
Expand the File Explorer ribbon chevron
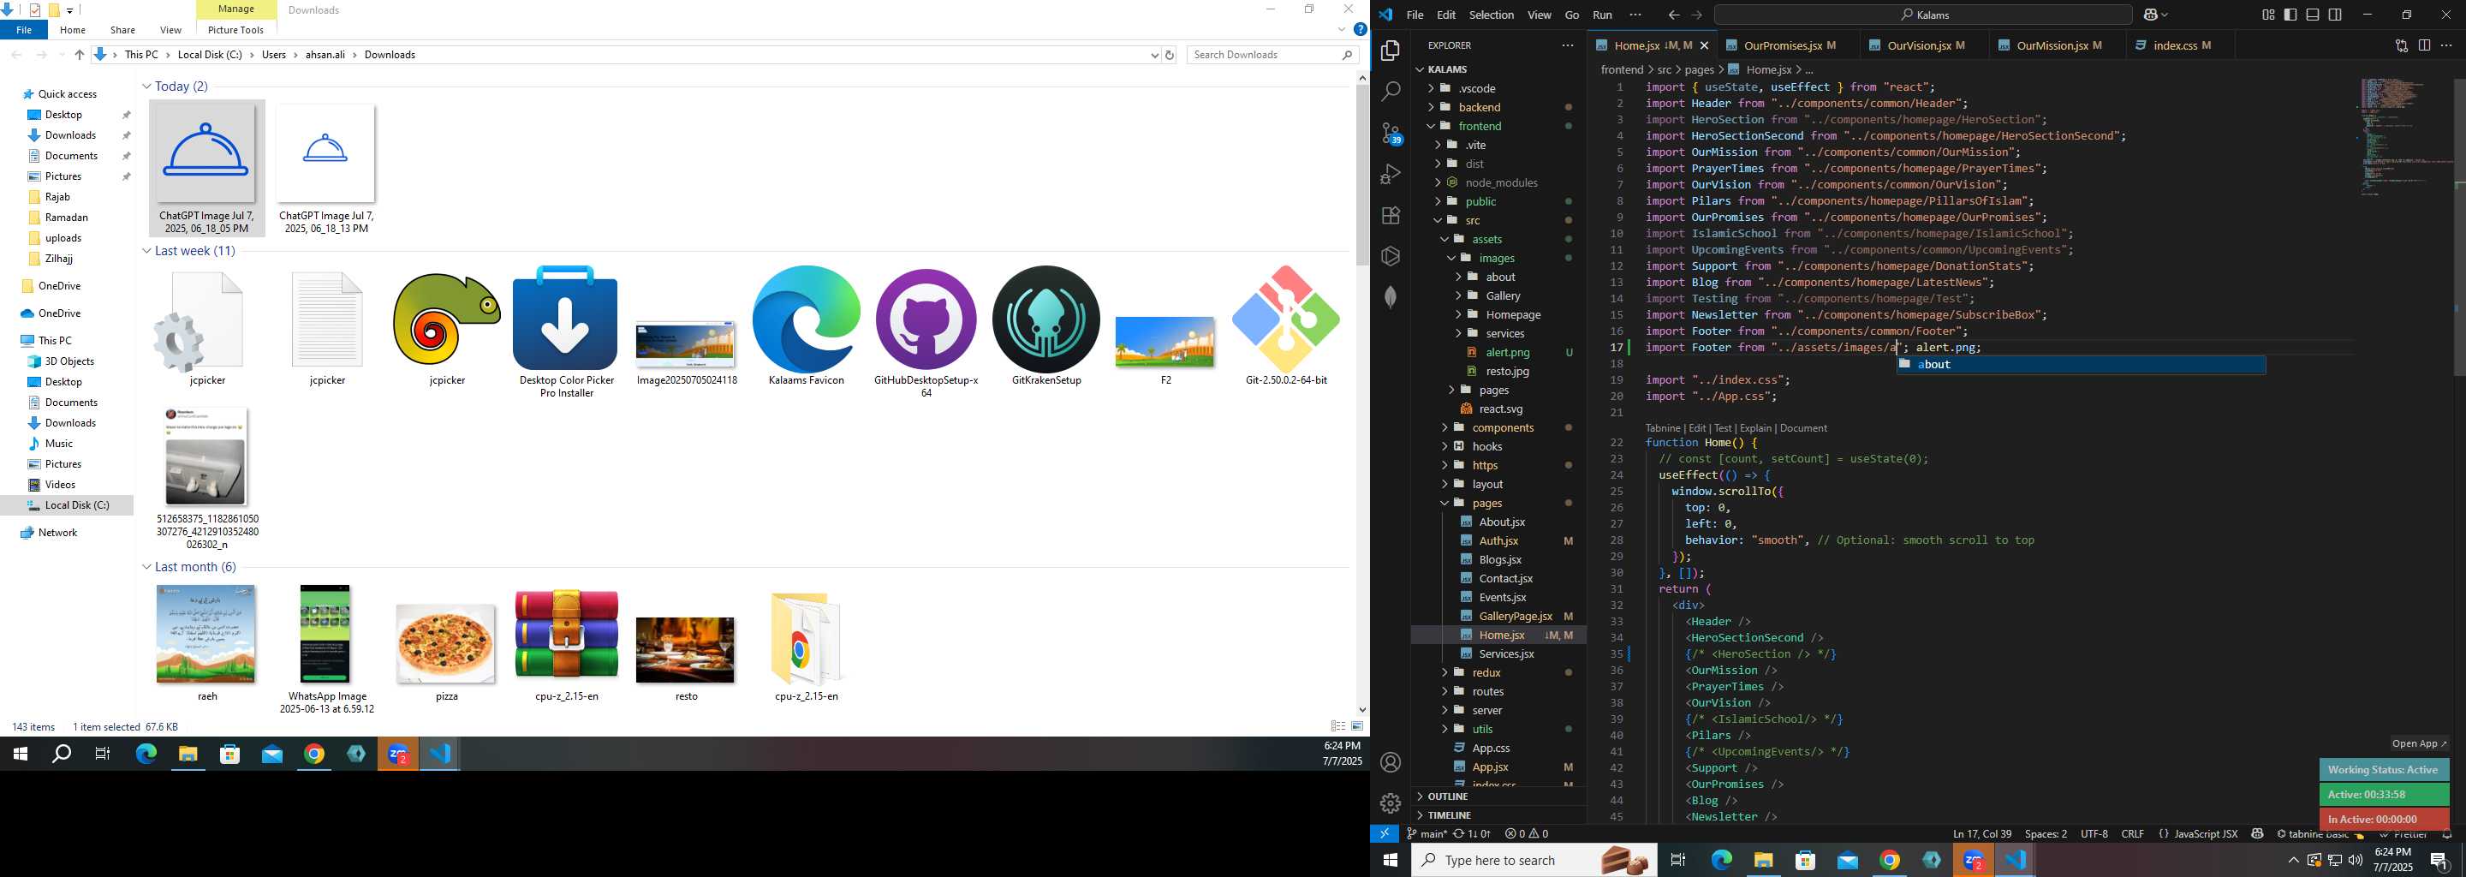[1341, 30]
